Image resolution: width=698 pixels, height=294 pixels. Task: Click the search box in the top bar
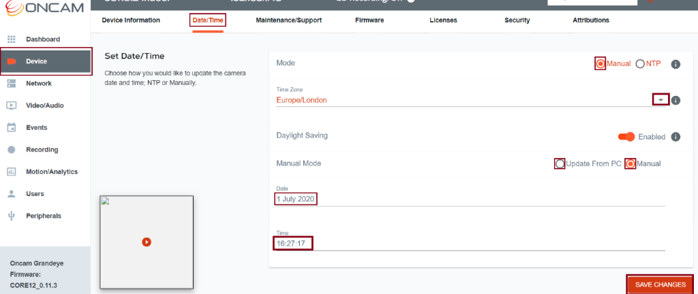click(x=592, y=2)
